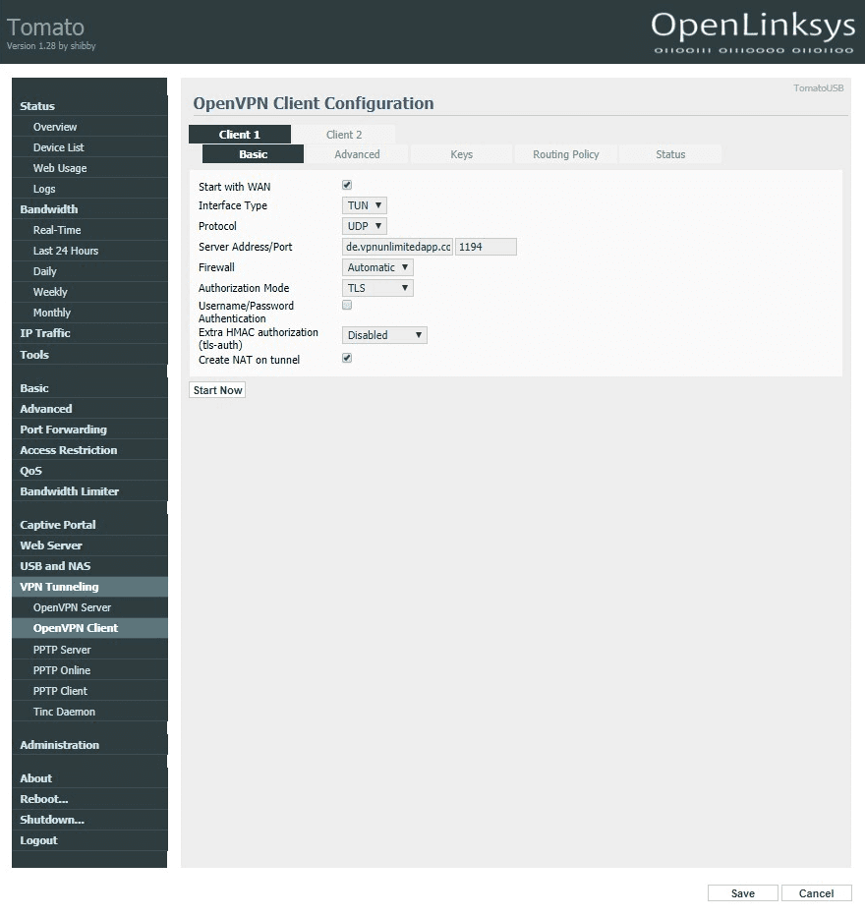Open the Interface Type dropdown
The width and height of the screenshot is (865, 917).
364,204
